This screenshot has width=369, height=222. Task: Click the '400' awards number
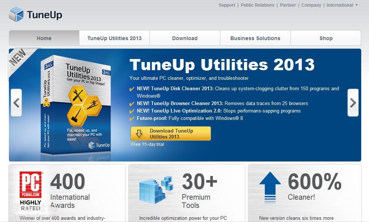[68, 181]
